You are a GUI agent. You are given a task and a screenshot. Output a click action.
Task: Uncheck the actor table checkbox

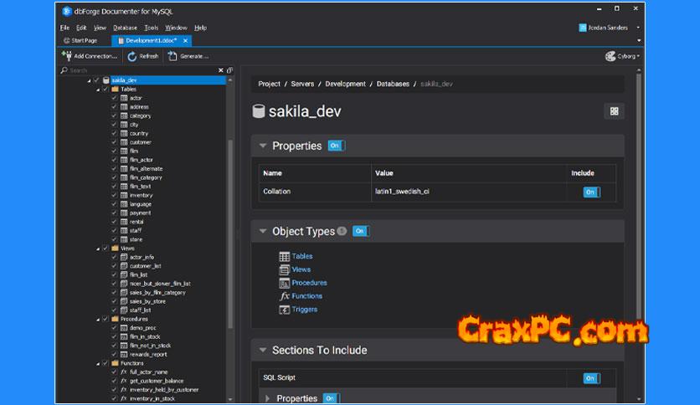115,98
